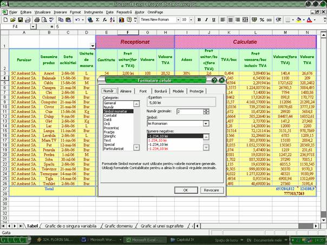This screenshot has height=245, width=327.
Task: Open the Office Assistant help icon
Action: pos(129,20)
